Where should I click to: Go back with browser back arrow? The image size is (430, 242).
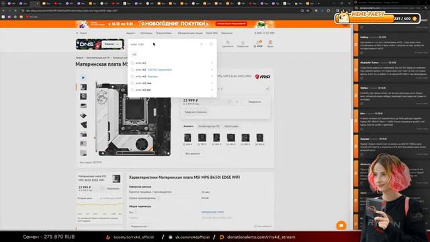point(3,11)
